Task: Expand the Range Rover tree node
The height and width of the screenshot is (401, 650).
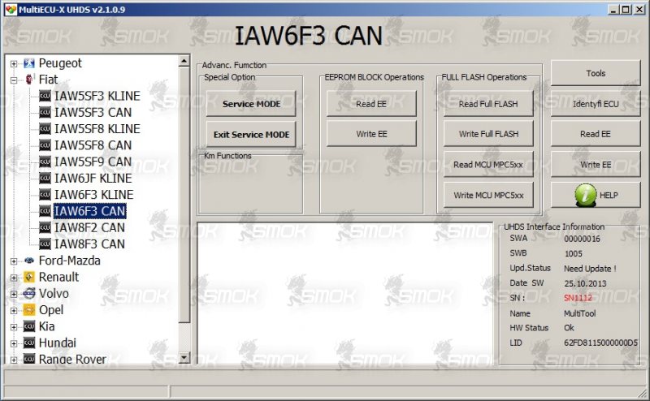Action: pos(14,360)
